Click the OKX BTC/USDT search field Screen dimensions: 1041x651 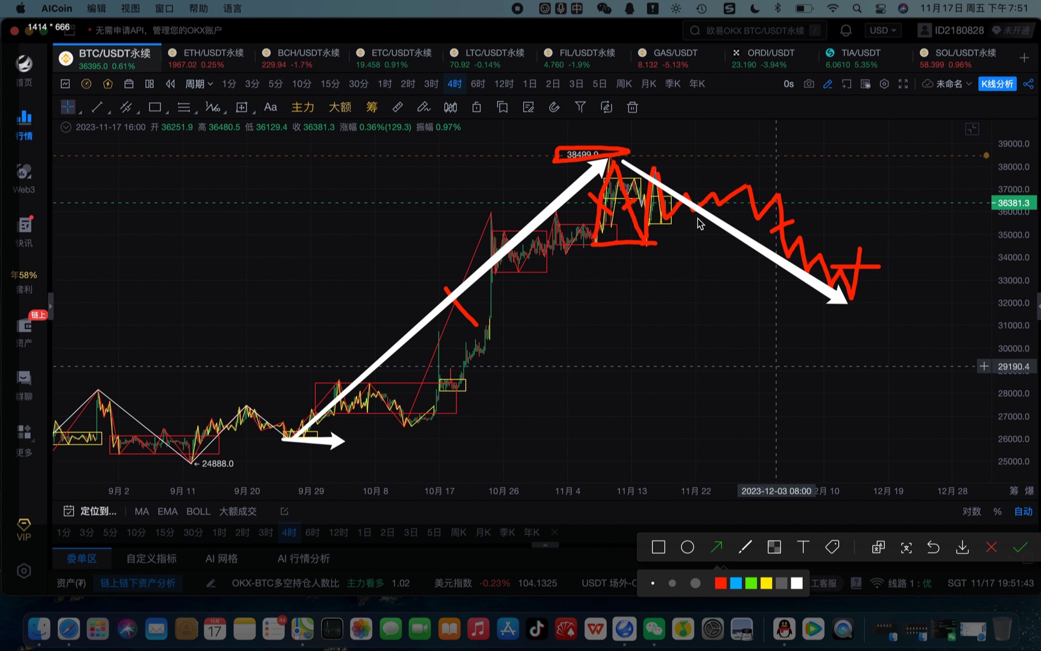click(x=755, y=30)
